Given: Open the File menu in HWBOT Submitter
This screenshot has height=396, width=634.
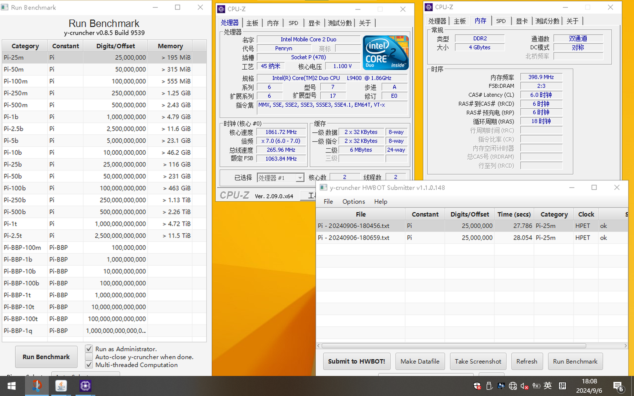Looking at the screenshot, I should click(x=328, y=201).
